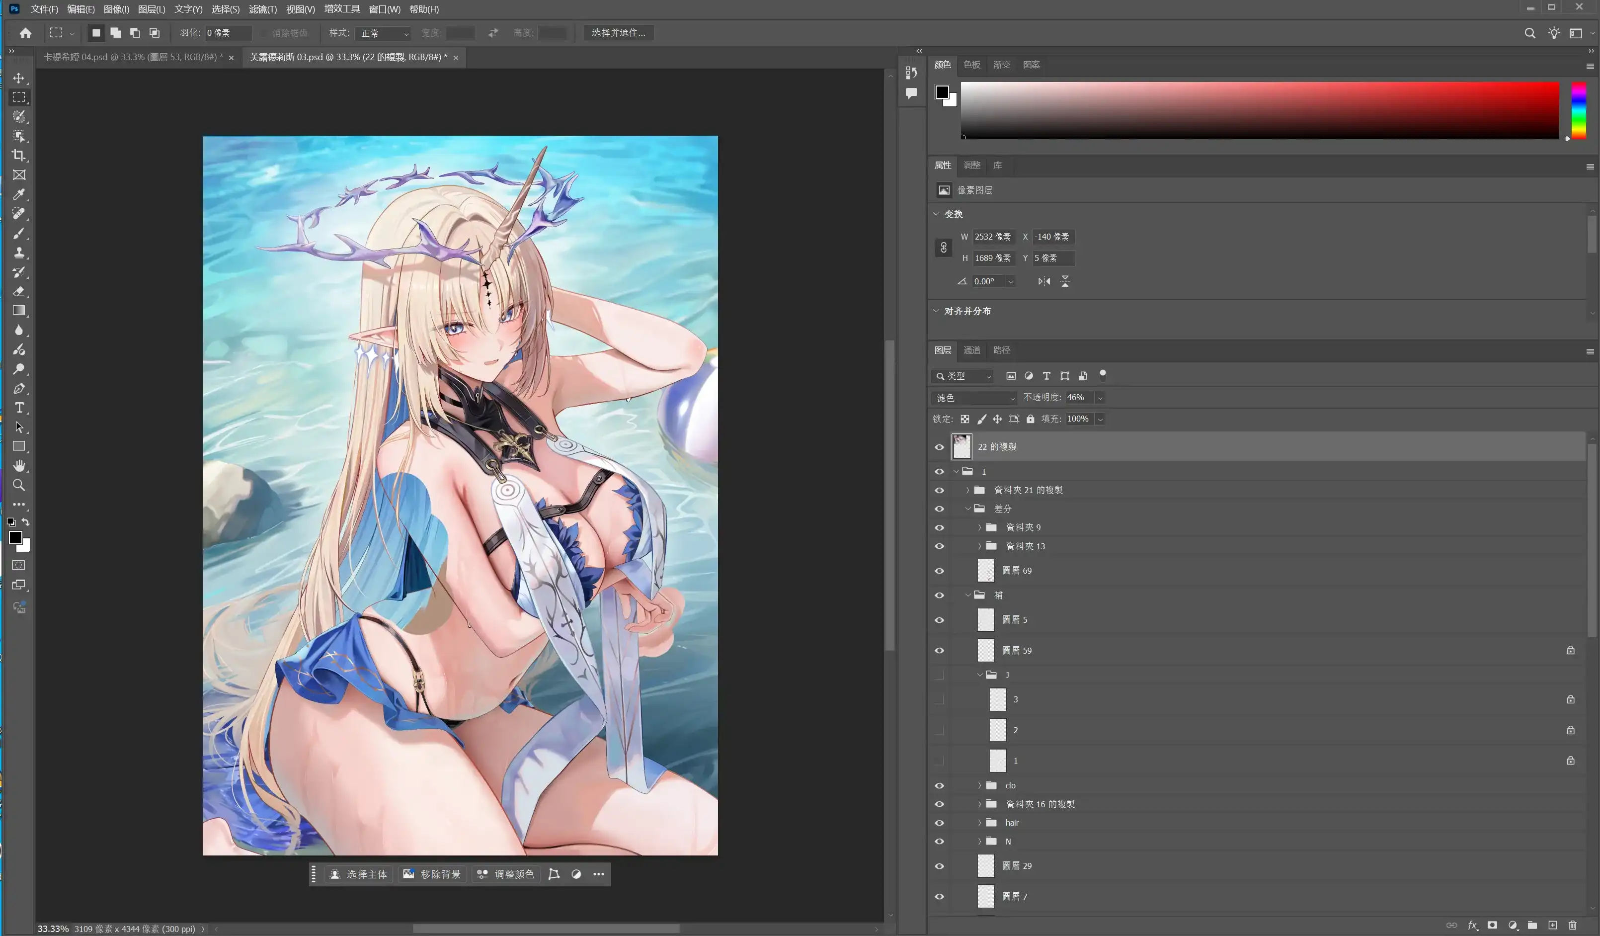Select the Horizontal Type tool
The height and width of the screenshot is (936, 1600).
coord(19,408)
